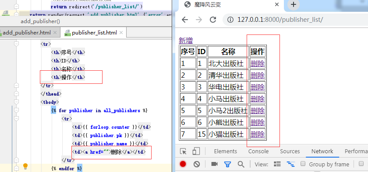Click the 名称 table header
Viewport: 368px width, 172px height.
click(228, 52)
